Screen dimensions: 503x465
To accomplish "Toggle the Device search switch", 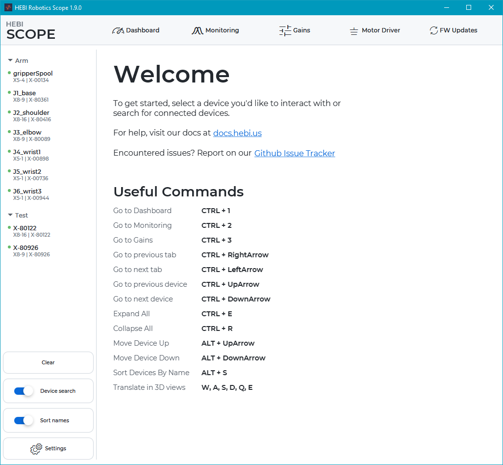I will coord(24,391).
